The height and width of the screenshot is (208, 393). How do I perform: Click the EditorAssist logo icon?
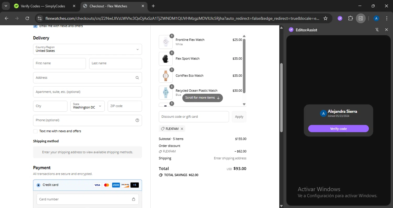(x=291, y=30)
